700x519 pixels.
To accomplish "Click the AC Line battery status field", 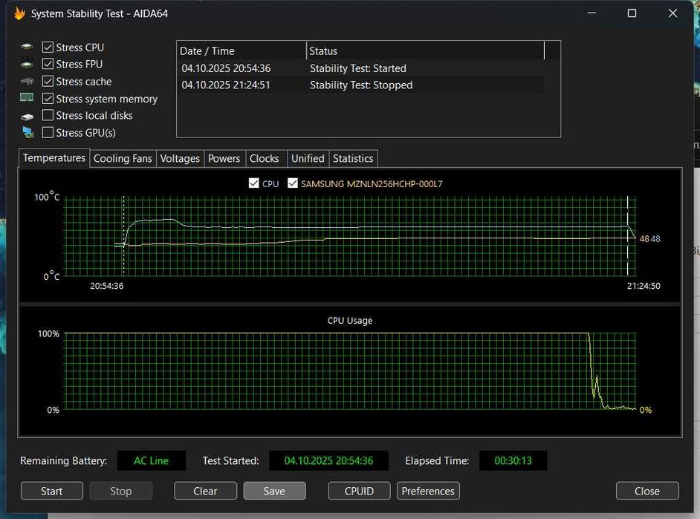I will coord(152,460).
